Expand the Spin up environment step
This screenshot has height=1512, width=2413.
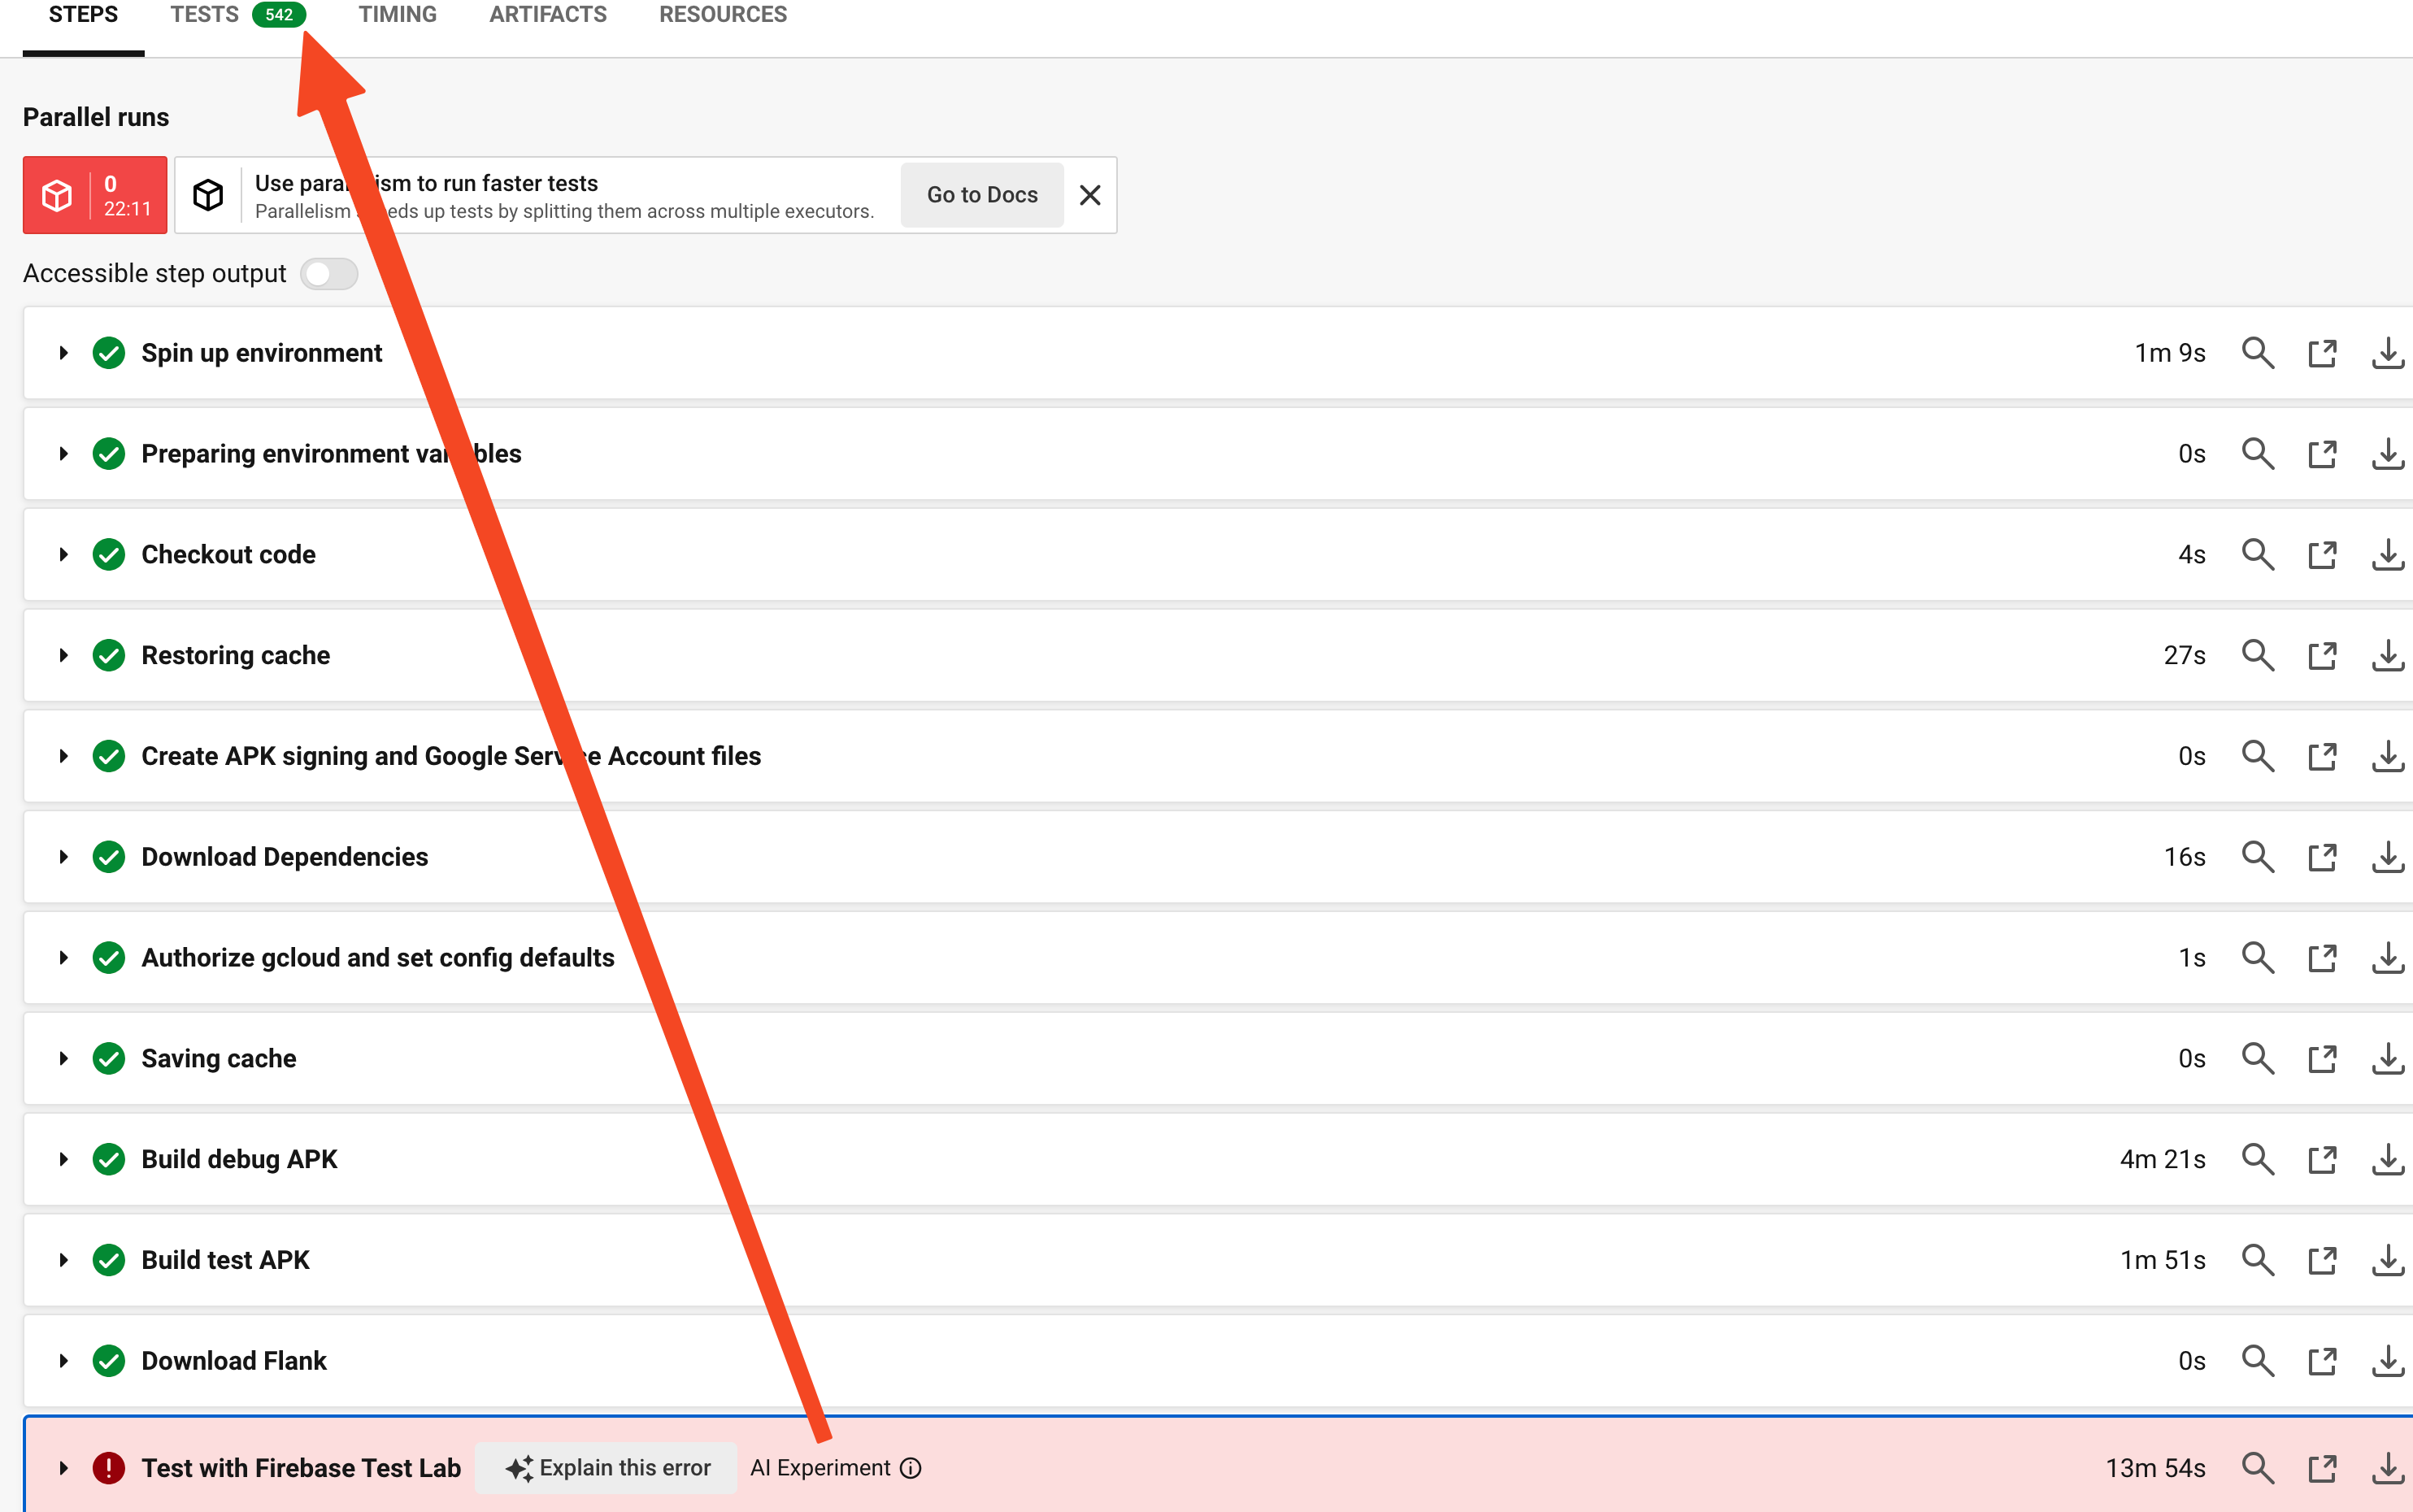pyautogui.click(x=63, y=353)
